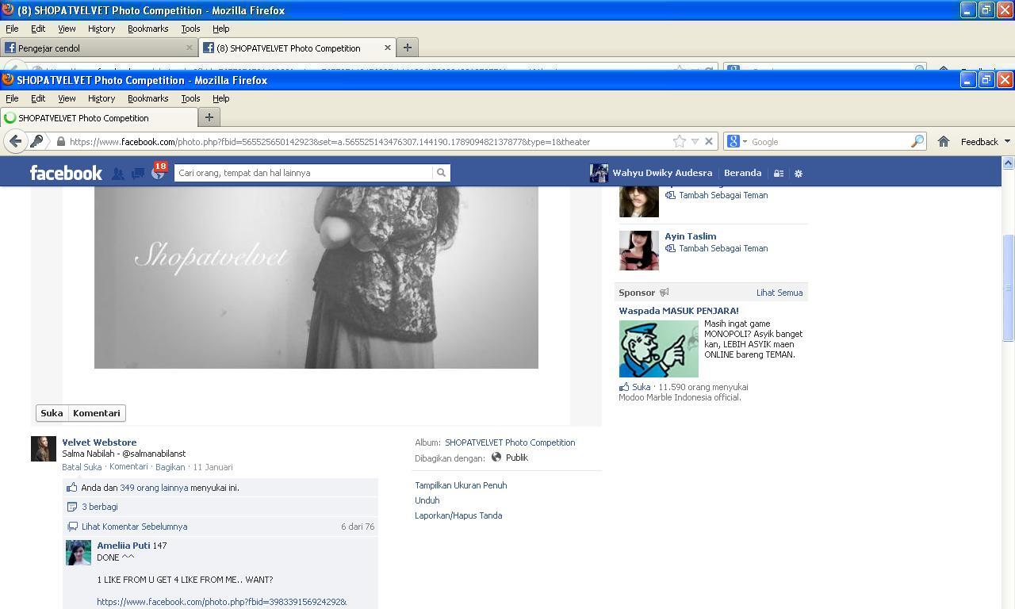The width and height of the screenshot is (1015, 609).
Task: Open the privacy shortcuts lock icon
Action: pos(779,173)
